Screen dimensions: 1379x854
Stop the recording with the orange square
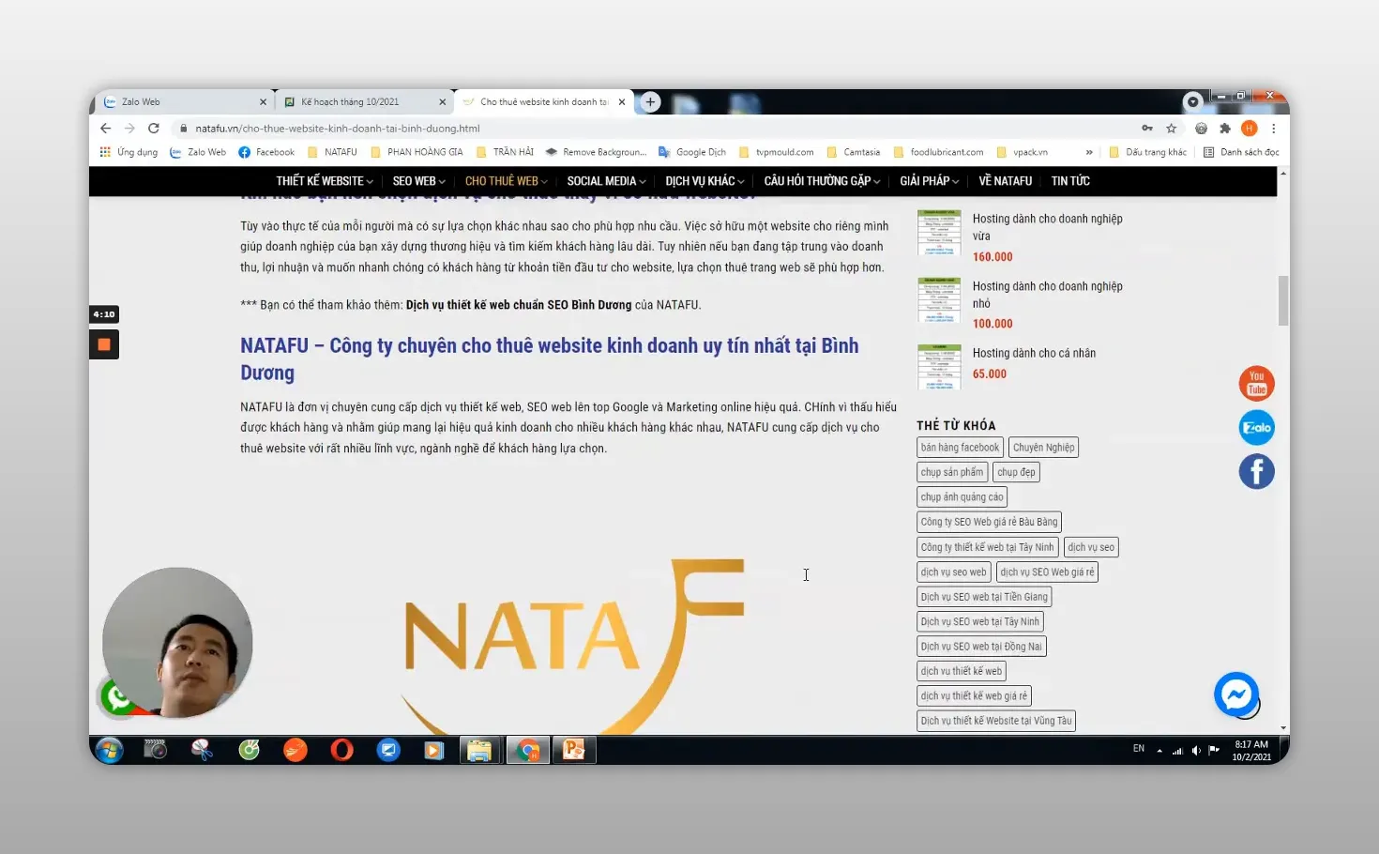click(x=104, y=344)
